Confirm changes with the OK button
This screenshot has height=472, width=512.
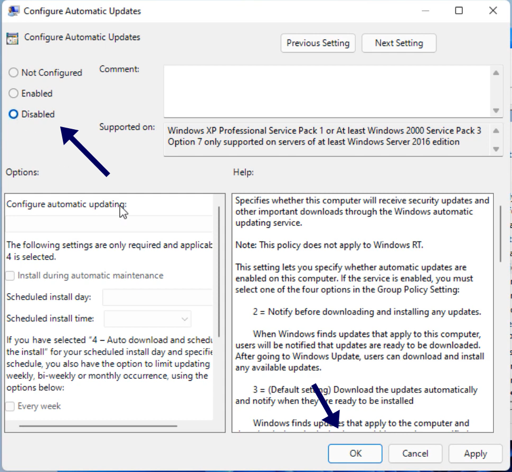(x=355, y=454)
